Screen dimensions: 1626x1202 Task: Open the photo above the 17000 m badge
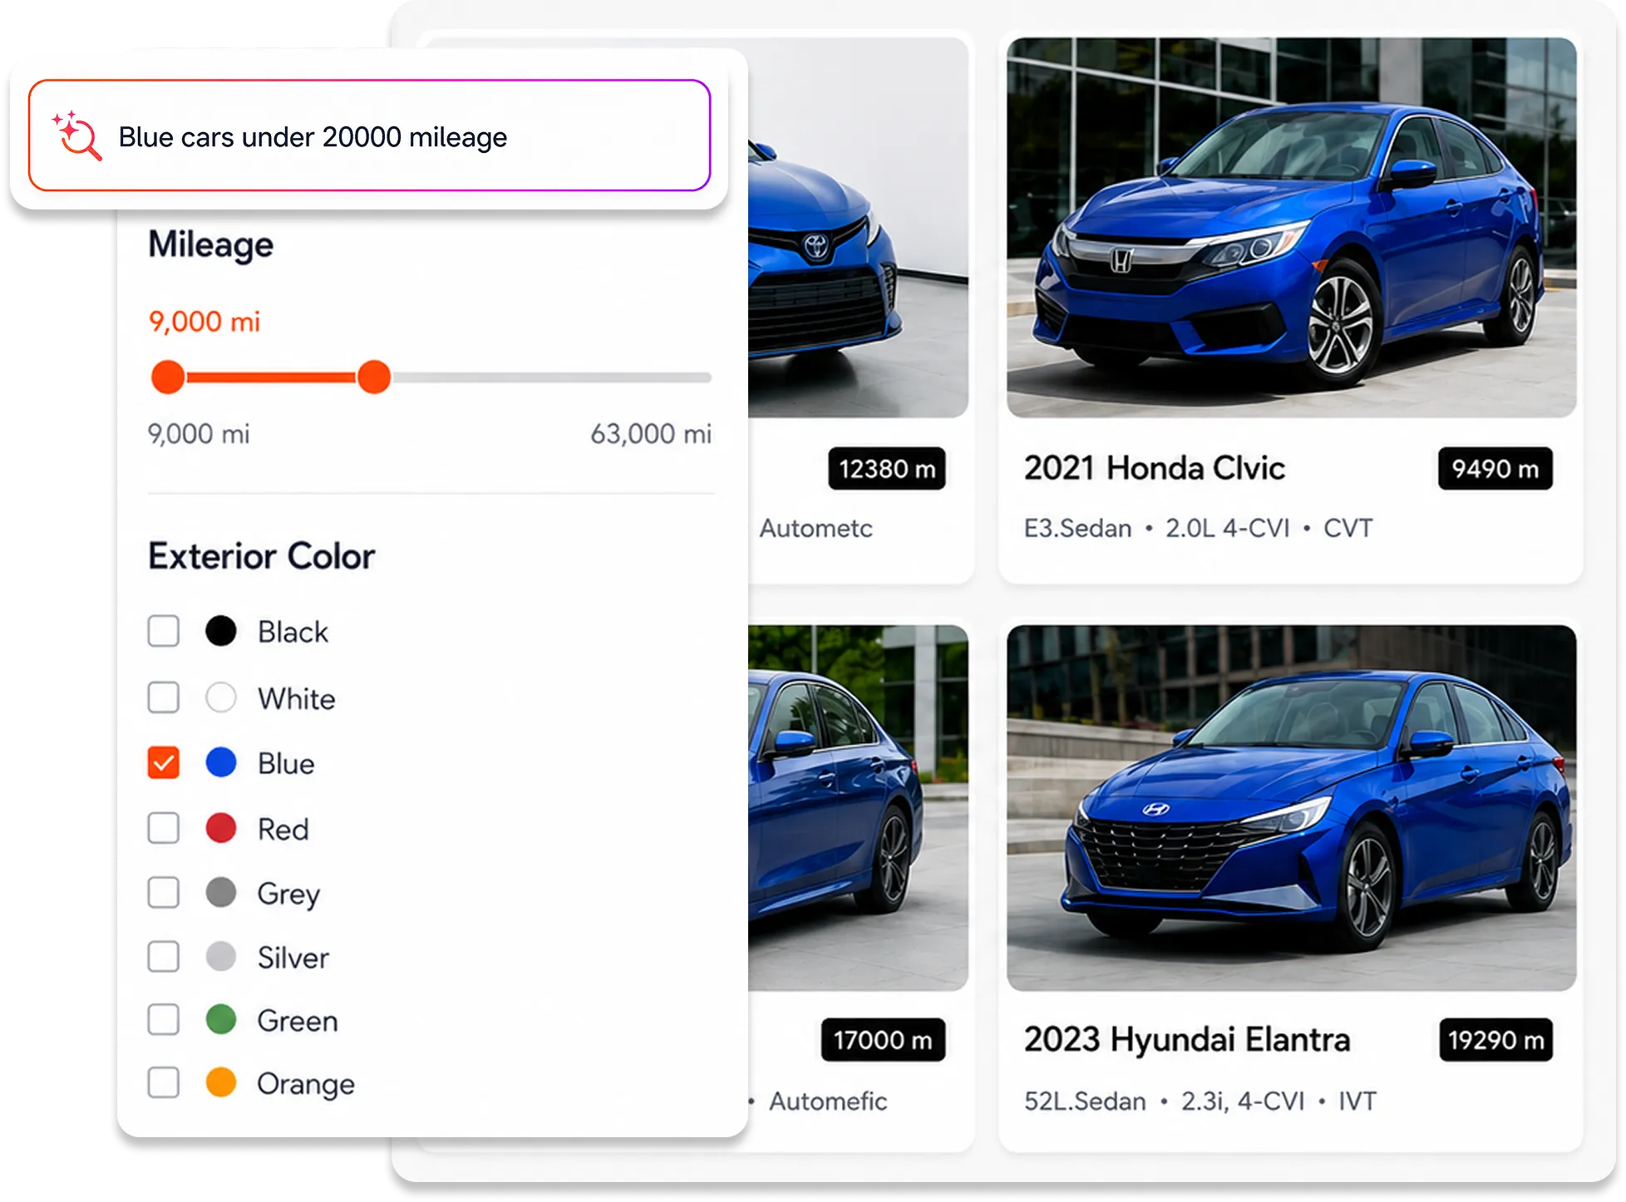pyautogui.click(x=858, y=808)
